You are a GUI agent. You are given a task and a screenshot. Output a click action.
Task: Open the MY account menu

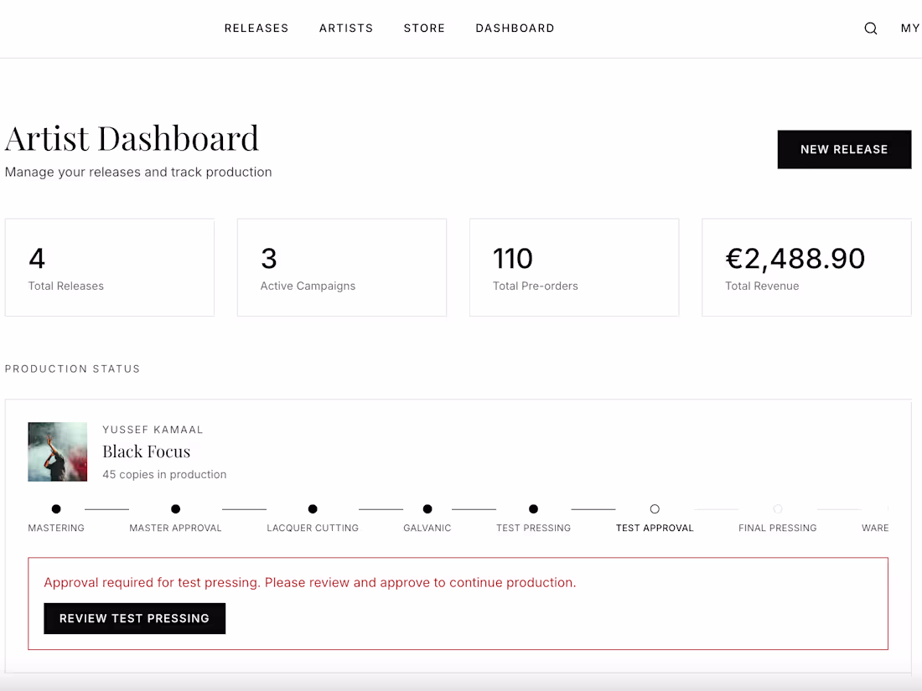[x=910, y=28]
